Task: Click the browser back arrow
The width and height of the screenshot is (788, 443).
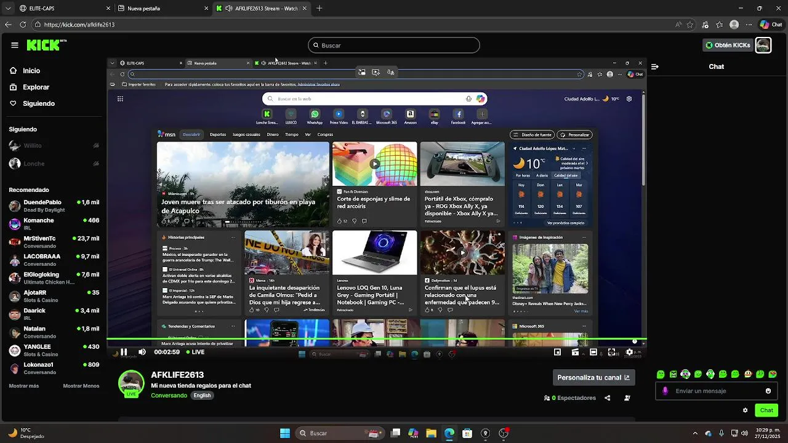Action: [8, 25]
